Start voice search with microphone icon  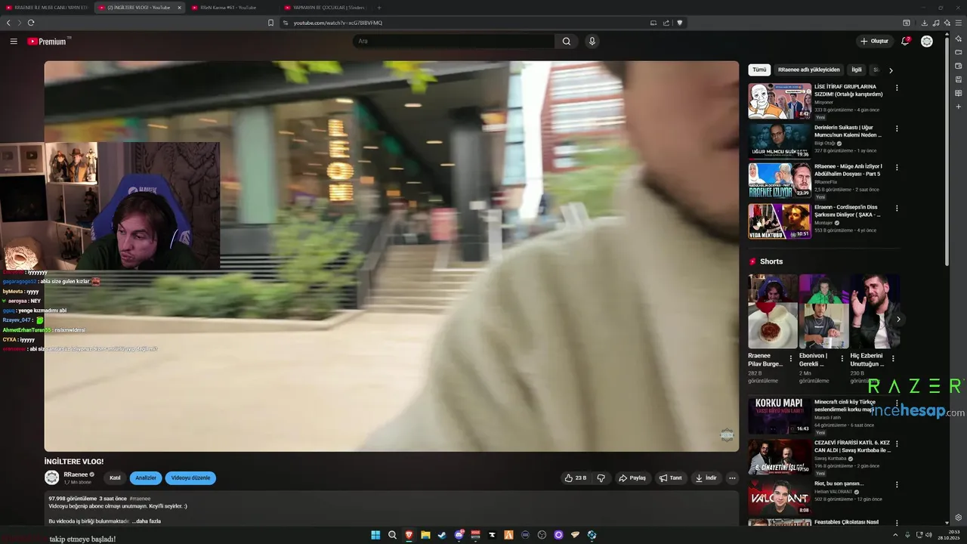tap(592, 42)
